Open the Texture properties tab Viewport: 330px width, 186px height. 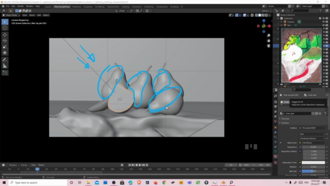coord(275,163)
